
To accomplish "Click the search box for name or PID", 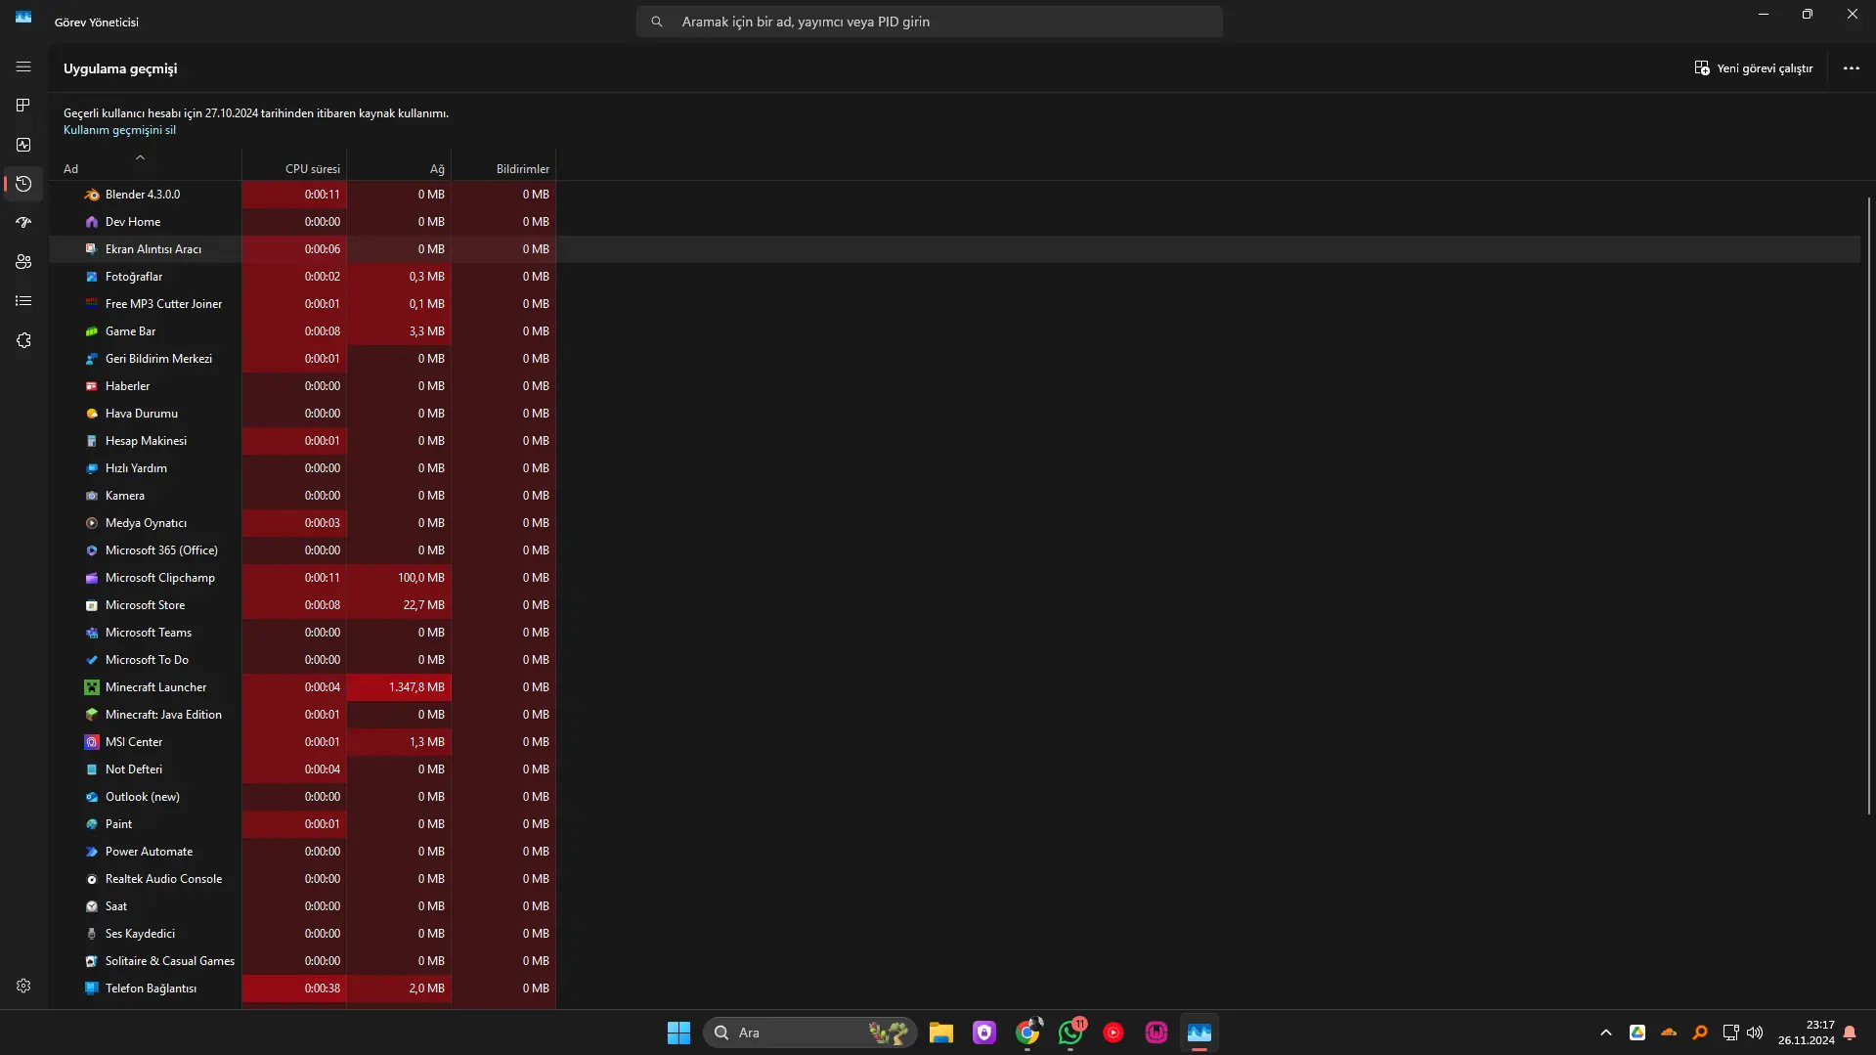I will pos(929,22).
